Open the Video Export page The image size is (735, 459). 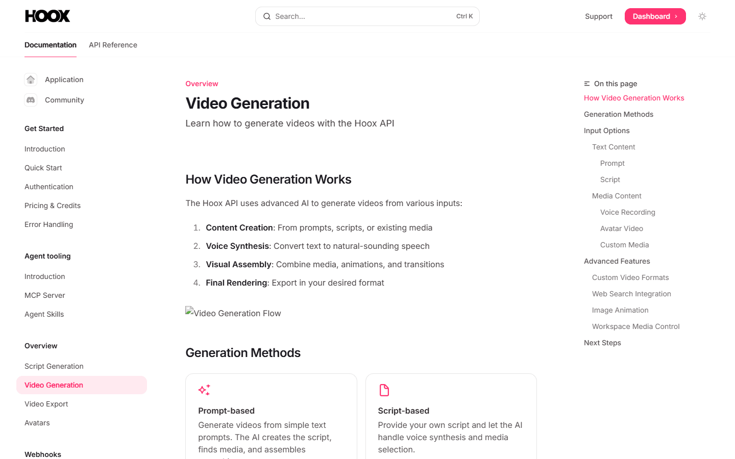coord(46,404)
